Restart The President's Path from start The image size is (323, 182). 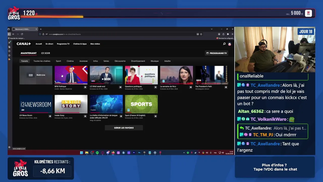(226, 87)
